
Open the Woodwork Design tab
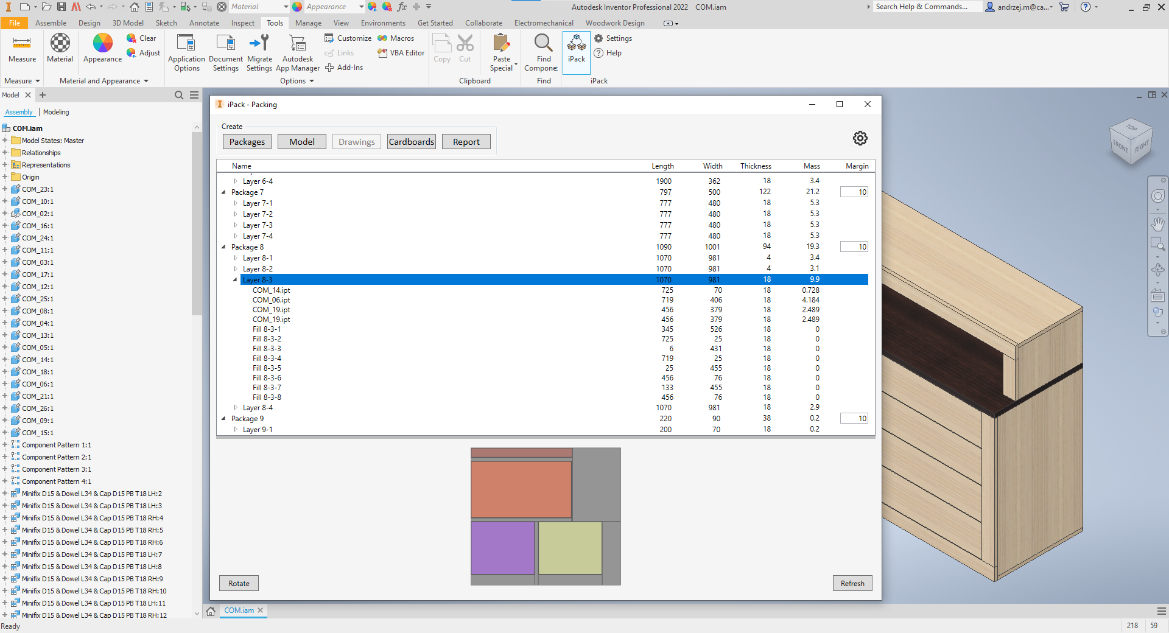[614, 23]
